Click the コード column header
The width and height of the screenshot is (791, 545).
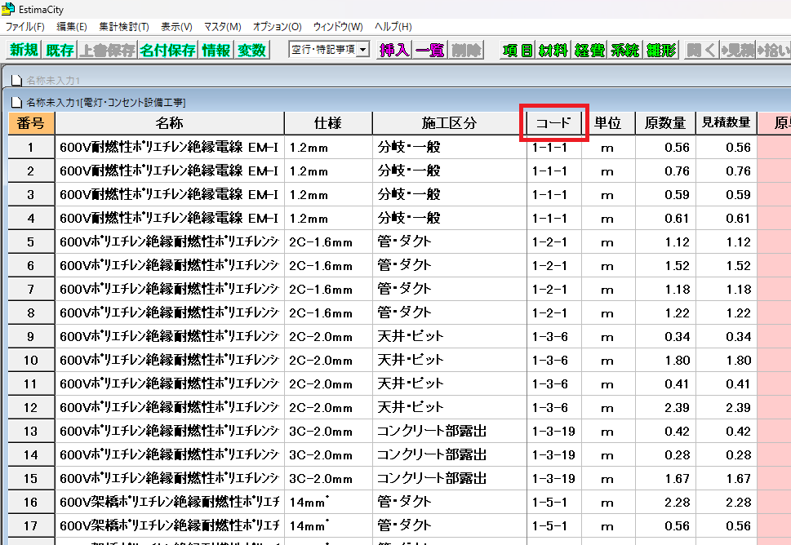click(x=554, y=122)
